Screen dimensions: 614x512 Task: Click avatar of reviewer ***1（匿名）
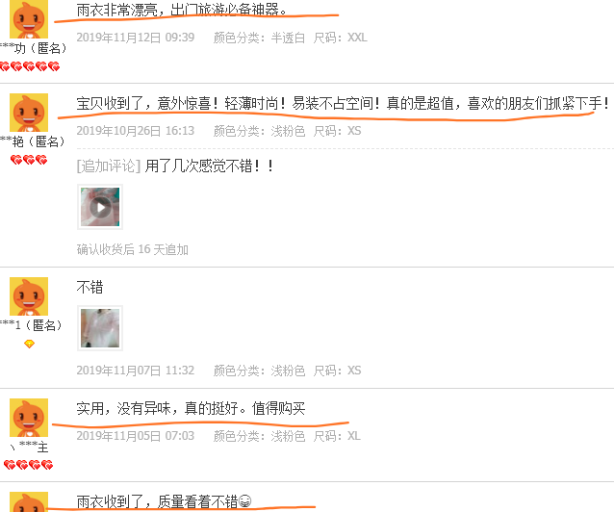coord(29,296)
